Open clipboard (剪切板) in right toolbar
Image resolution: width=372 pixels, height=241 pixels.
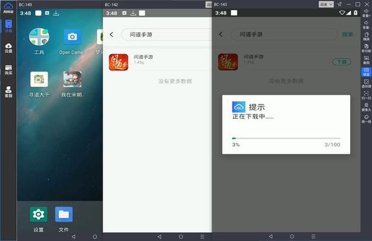[x=366, y=48]
